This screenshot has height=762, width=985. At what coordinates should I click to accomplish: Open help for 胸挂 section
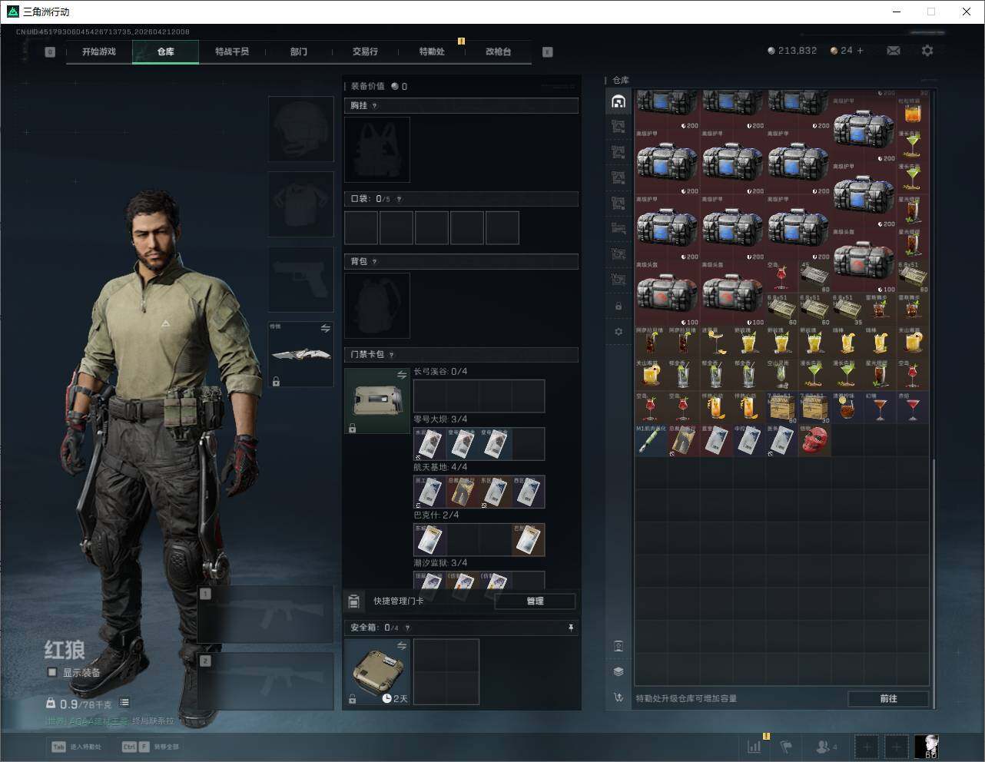tap(375, 106)
